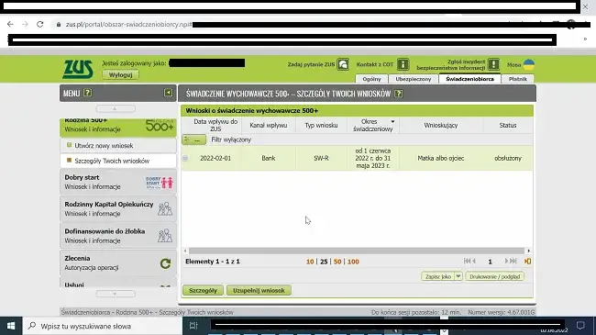Open Zlecenia Autoryzacja operacji menu section
The image size is (596, 335).
(118, 262)
